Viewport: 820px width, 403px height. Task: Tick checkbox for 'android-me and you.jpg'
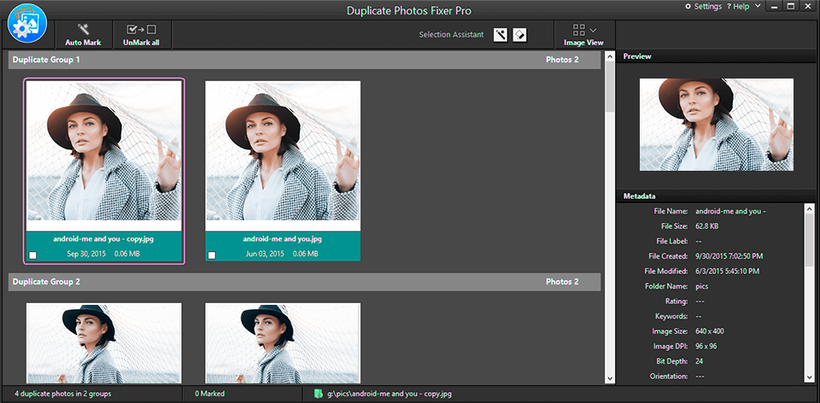[212, 255]
